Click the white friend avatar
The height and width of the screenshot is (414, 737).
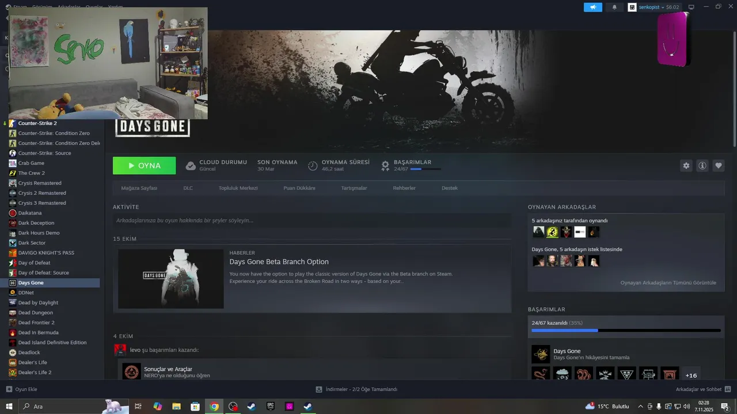point(580,232)
